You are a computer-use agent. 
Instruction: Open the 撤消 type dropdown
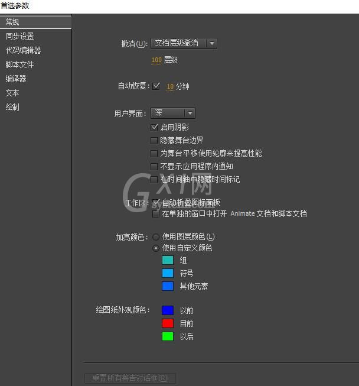(x=184, y=43)
